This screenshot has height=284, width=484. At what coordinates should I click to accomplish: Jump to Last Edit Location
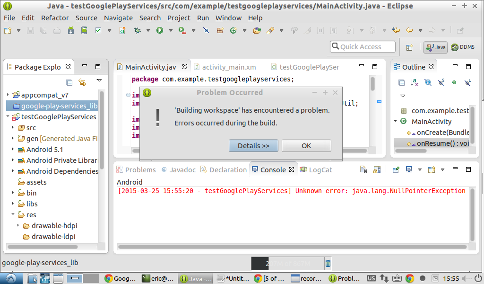tap(396, 30)
